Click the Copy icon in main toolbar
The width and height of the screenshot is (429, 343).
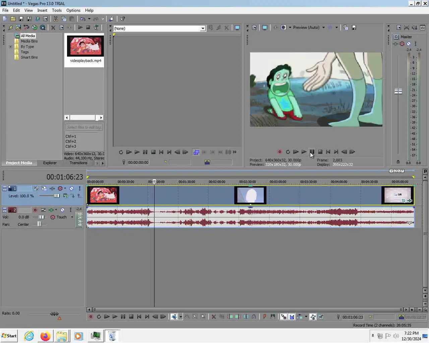[x=64, y=19]
